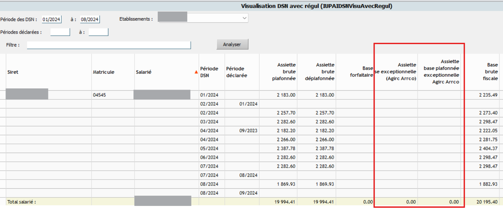Viewport: 503px width, 208px height.
Task: Sort by the Matricule column header
Action: 104,72
